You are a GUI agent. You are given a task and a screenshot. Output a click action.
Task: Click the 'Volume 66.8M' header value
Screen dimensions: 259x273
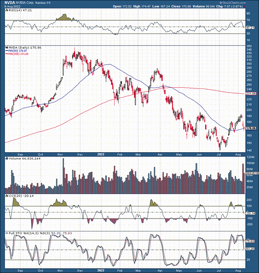(x=204, y=6)
